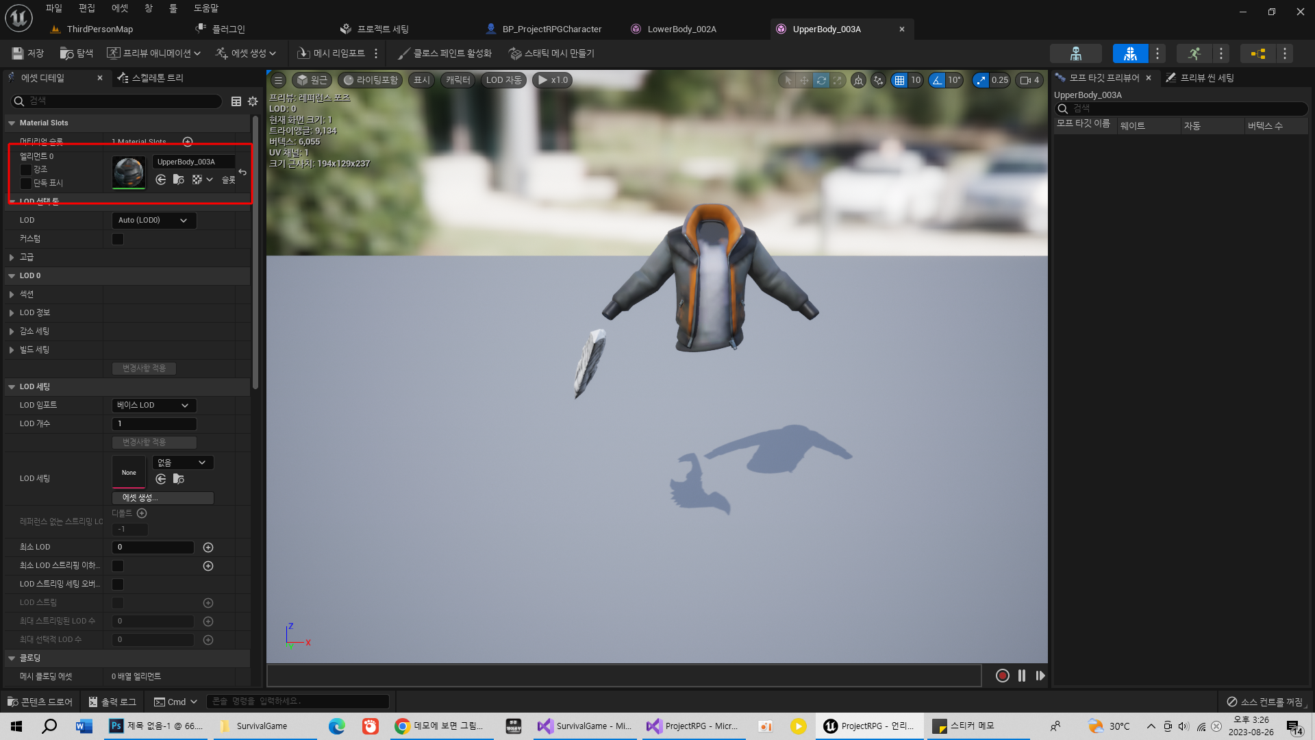
Task: Click the viewport hamburger options icon
Action: point(279,80)
